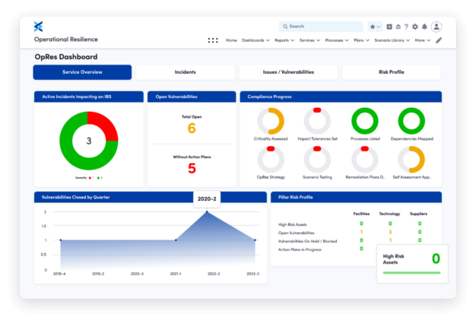Go to Home in navigation bar
The height and width of the screenshot is (317, 476).
[231, 40]
